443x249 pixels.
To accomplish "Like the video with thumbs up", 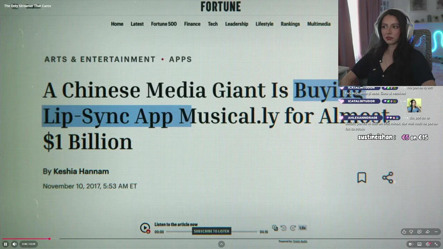I will [x=404, y=232].
